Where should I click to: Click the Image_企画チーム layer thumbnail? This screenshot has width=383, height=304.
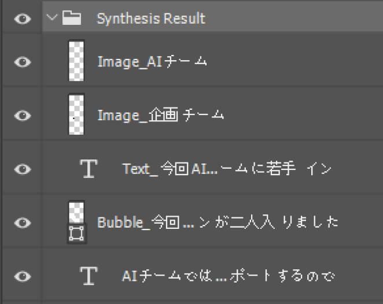[76, 114]
